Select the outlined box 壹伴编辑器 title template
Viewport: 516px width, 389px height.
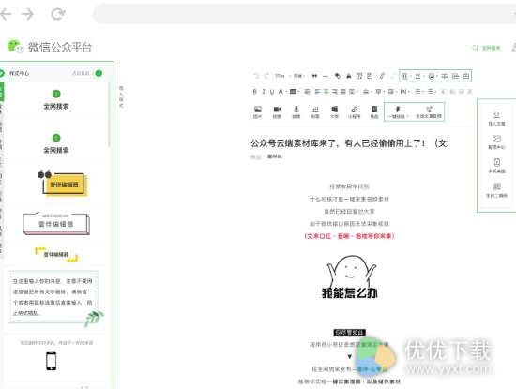56,223
